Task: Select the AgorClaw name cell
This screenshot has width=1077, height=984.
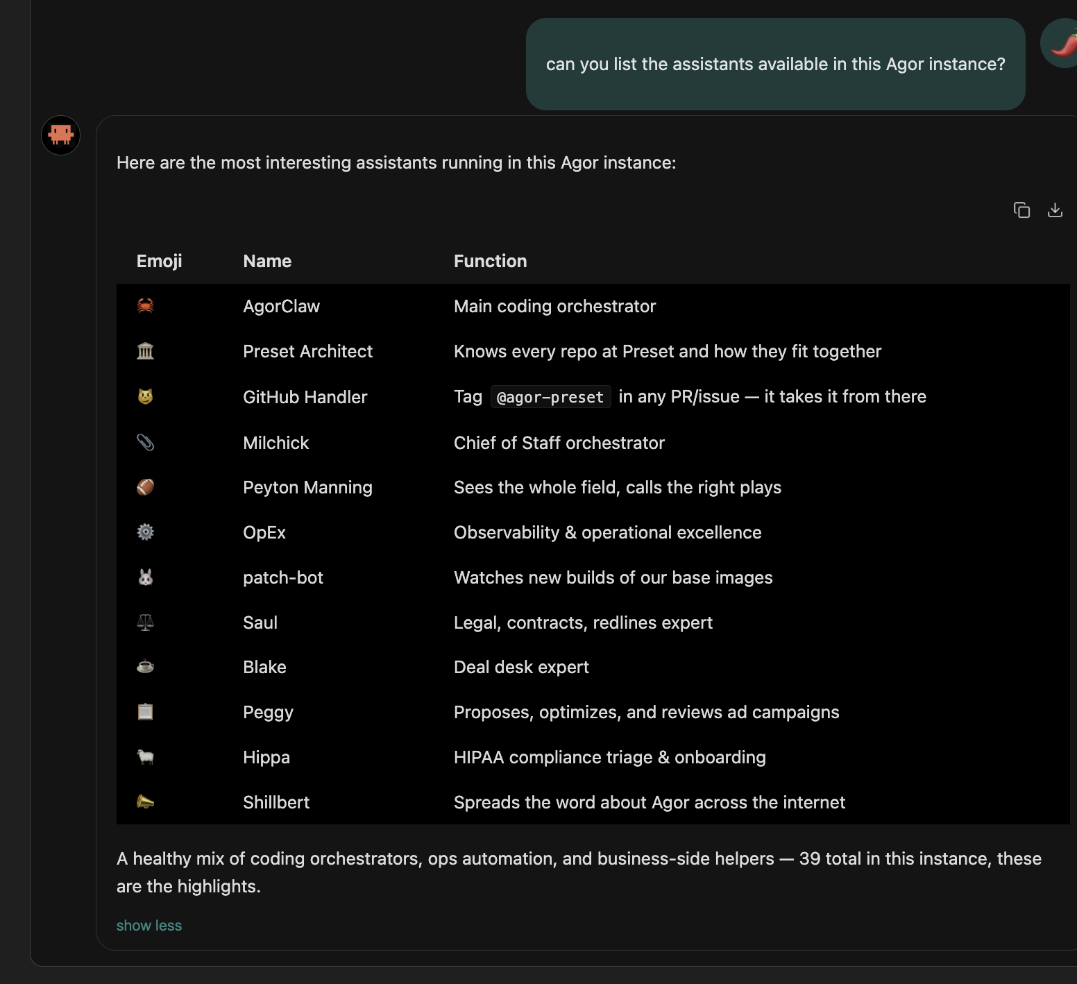Action: click(x=281, y=306)
